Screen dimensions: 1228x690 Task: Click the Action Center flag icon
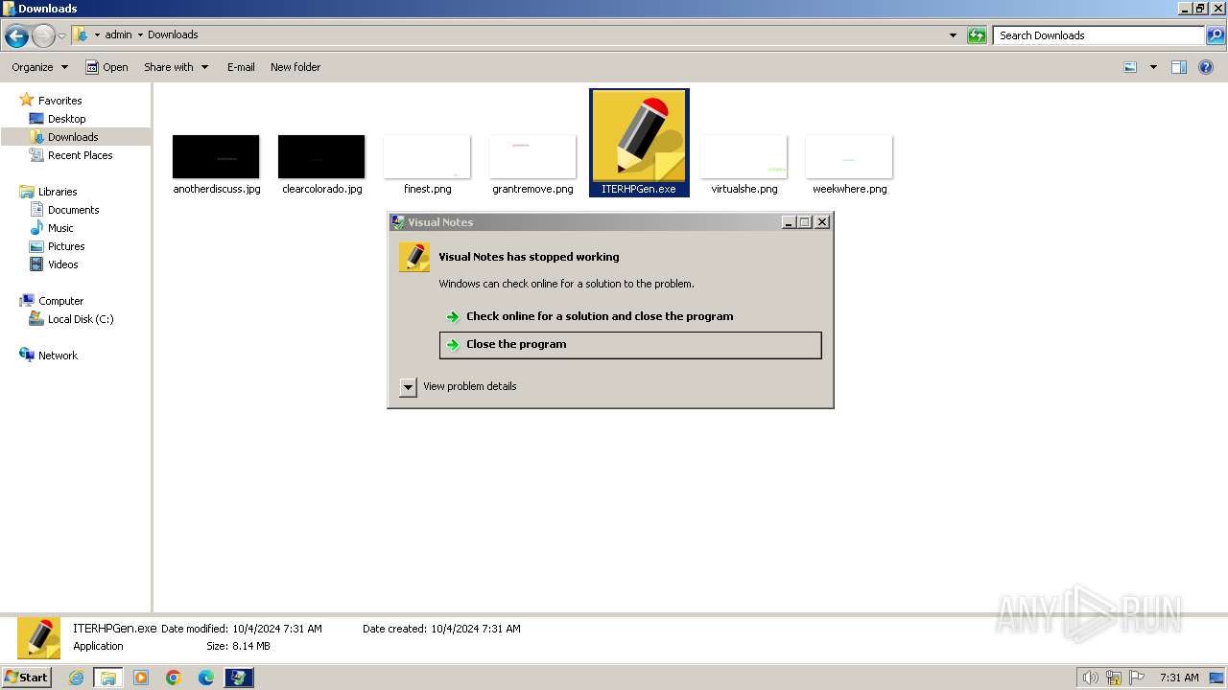(x=1137, y=678)
